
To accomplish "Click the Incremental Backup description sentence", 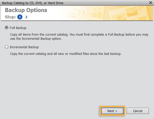I will tap(66, 54).
